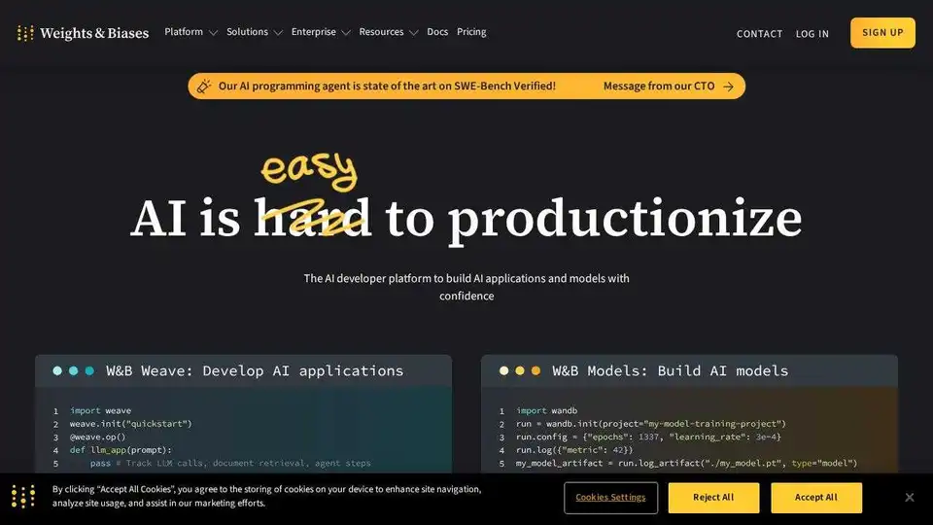Go to the Pricing page
The height and width of the screenshot is (525, 933).
471,32
